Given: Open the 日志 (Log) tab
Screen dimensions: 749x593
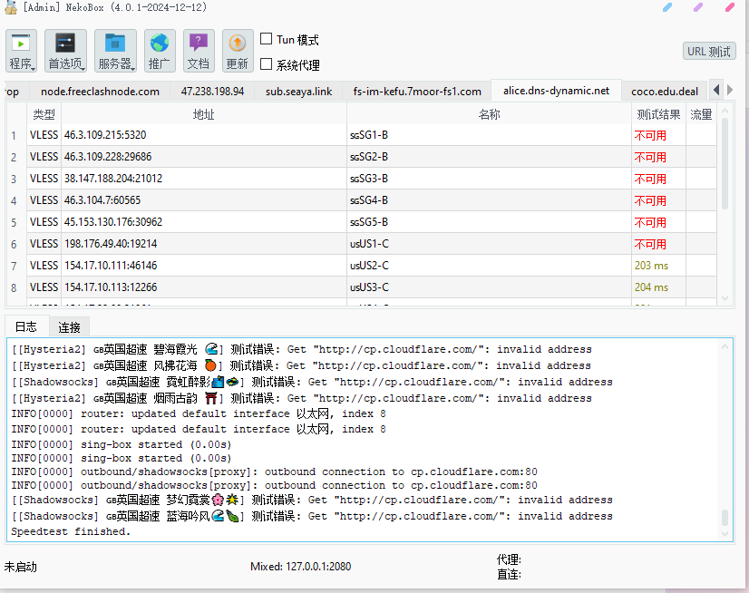Looking at the screenshot, I should pyautogui.click(x=25, y=326).
